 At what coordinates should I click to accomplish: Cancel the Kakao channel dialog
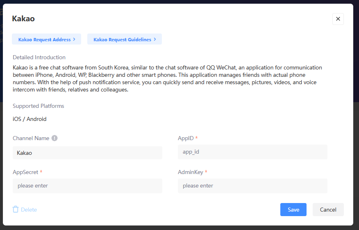(x=328, y=210)
